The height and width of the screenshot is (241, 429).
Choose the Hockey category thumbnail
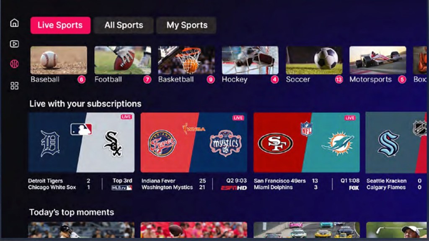[x=250, y=60]
